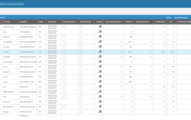Open pending messages icon for crm_default row
This screenshot has height=120, width=191.
(100, 42)
